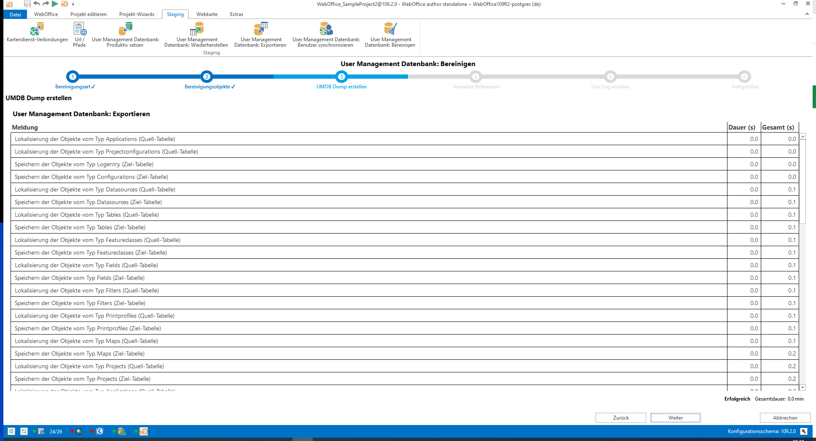Cancel the wizard with Abbrechen
This screenshot has height=441, width=816.
(785, 418)
